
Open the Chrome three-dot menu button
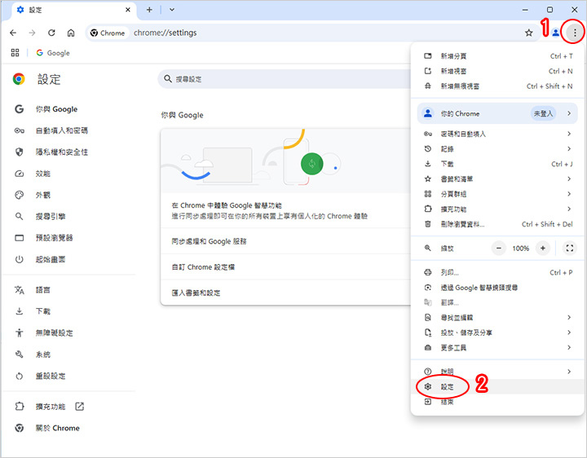point(575,33)
